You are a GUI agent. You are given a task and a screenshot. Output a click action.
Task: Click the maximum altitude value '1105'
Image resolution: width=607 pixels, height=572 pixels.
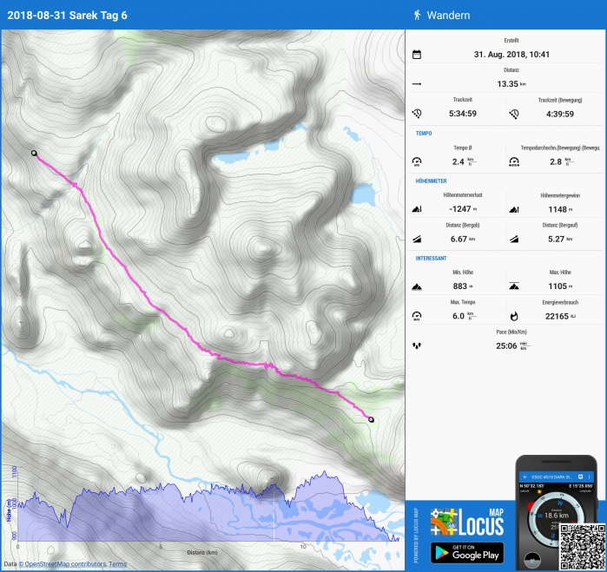click(x=558, y=286)
